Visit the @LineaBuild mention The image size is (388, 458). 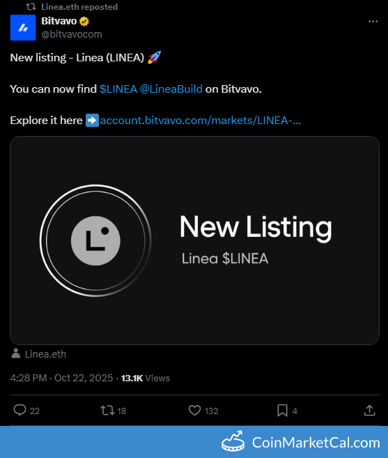[x=171, y=89]
